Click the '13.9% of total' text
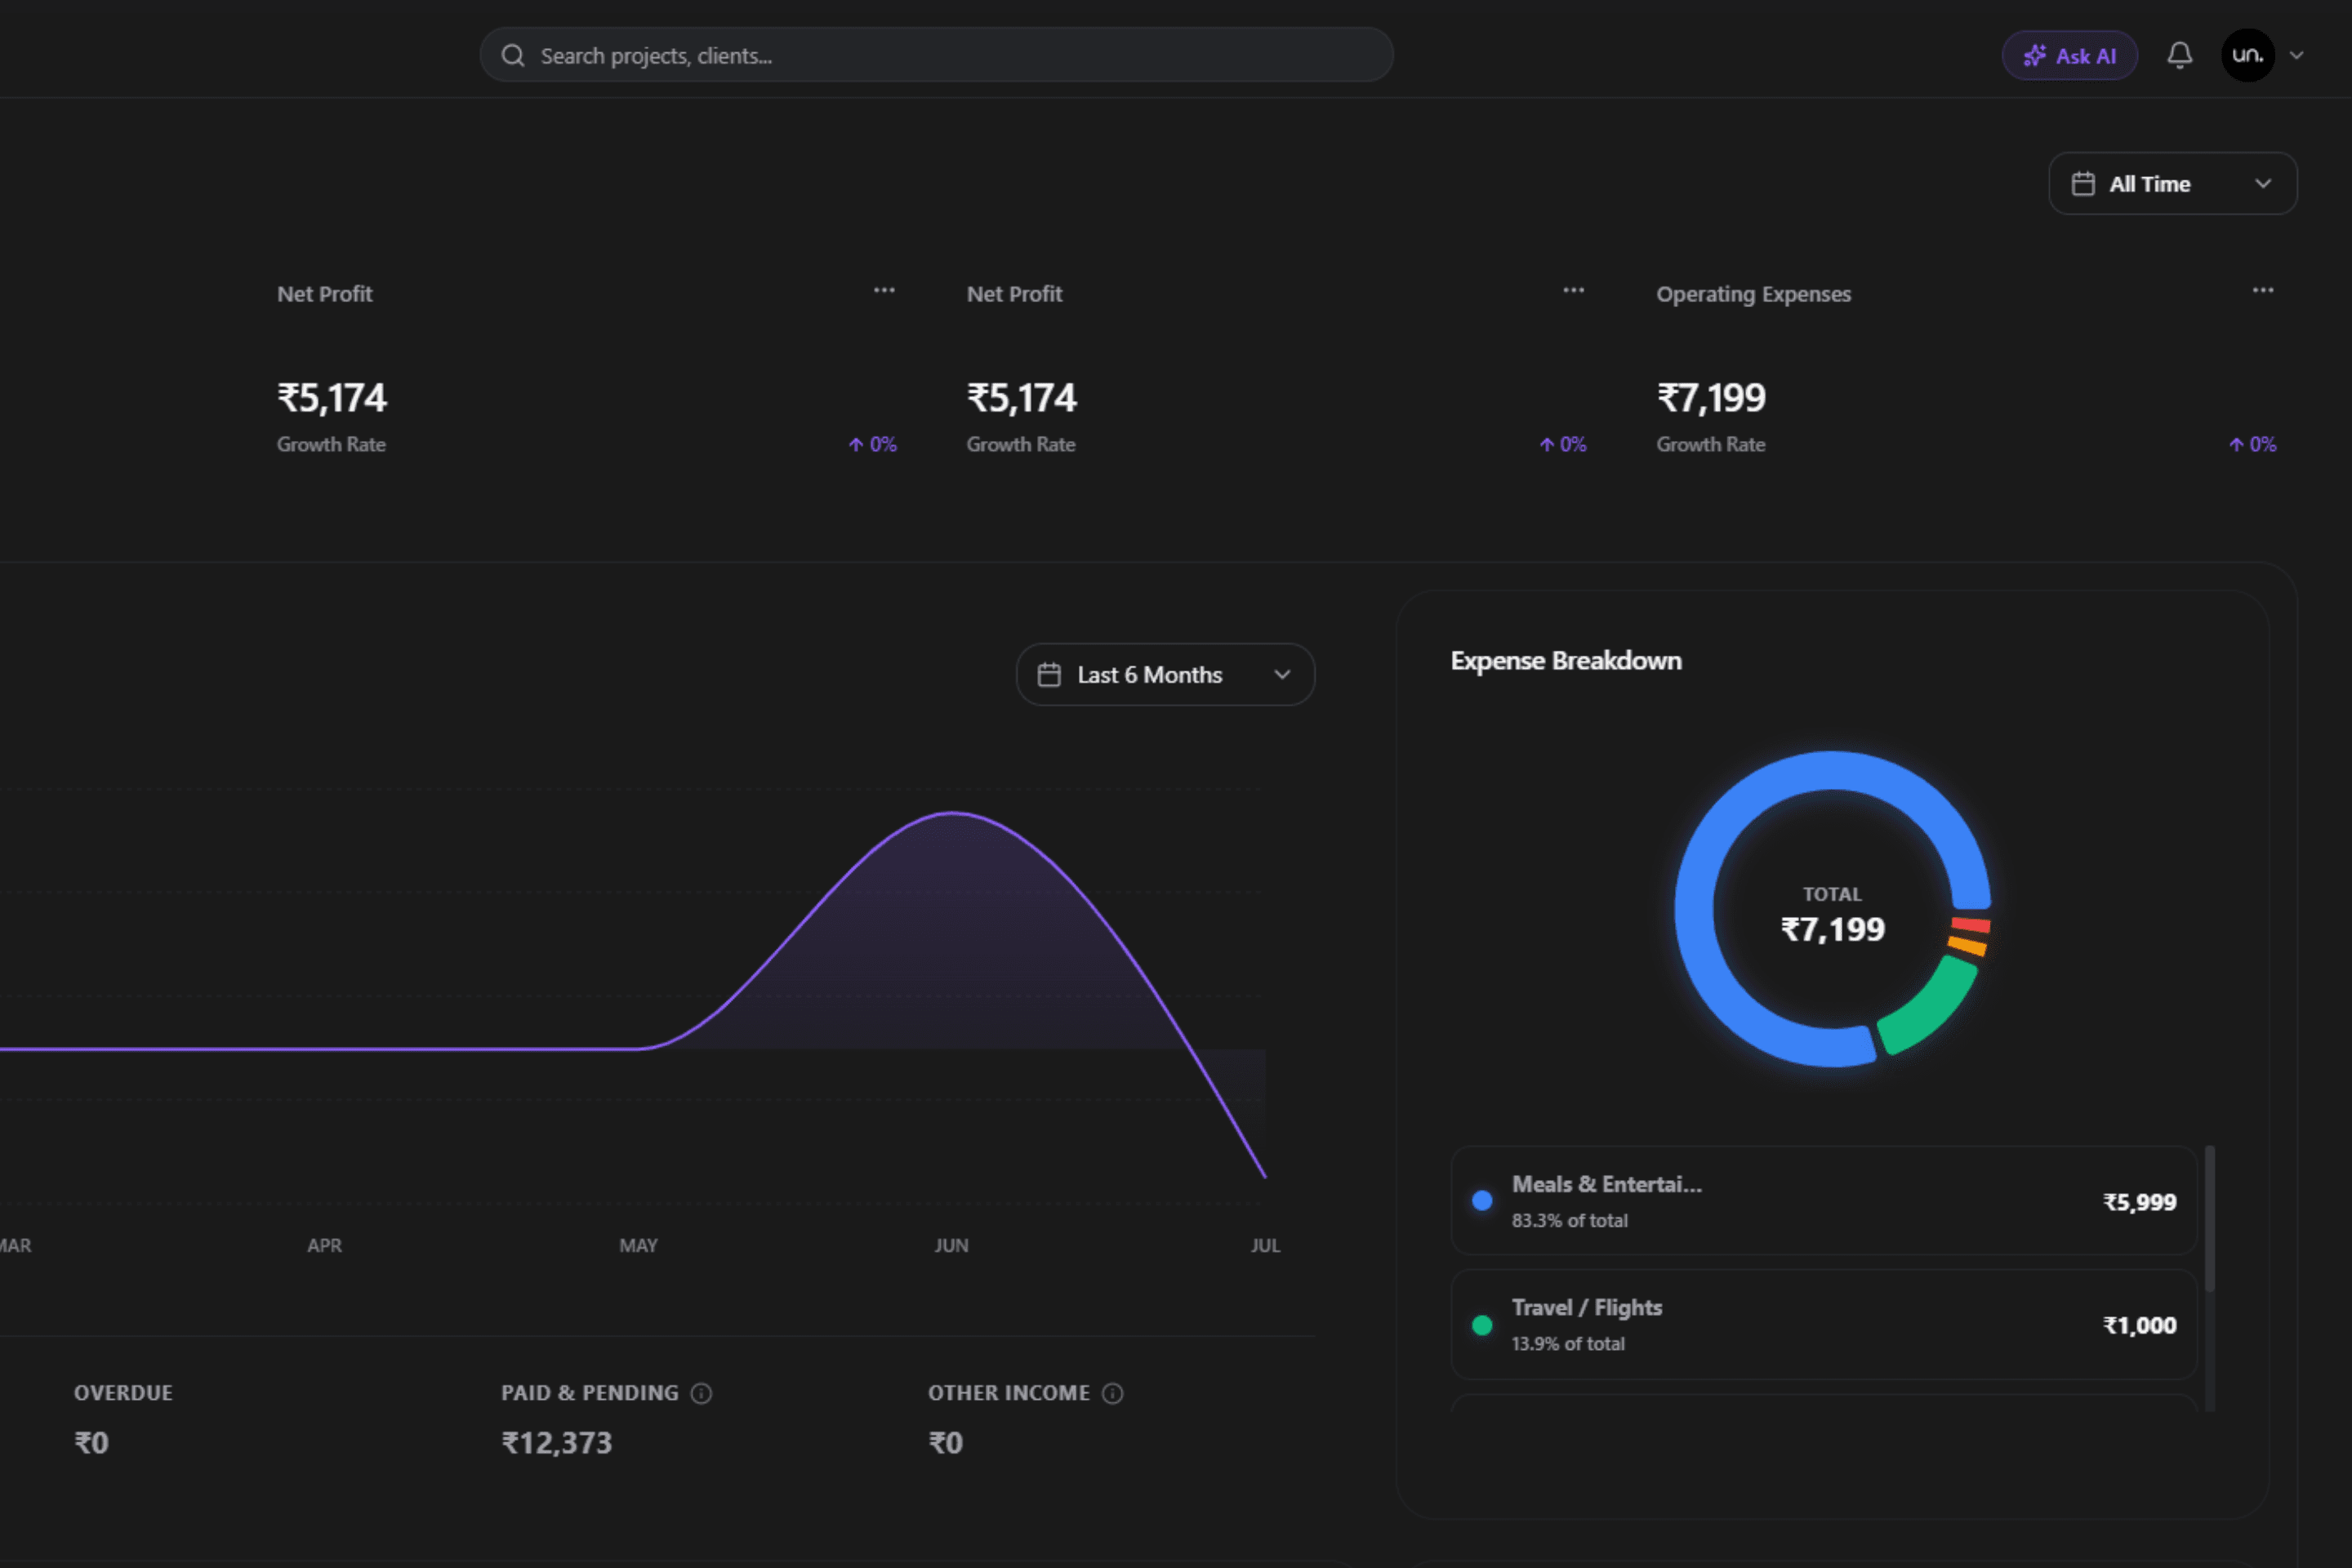 (1568, 1344)
